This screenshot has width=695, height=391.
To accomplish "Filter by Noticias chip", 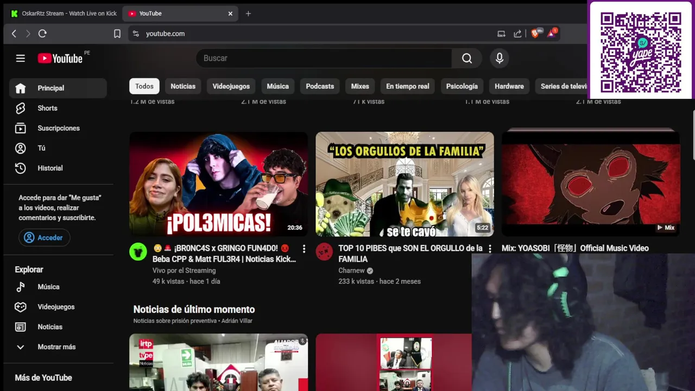I will tap(183, 86).
